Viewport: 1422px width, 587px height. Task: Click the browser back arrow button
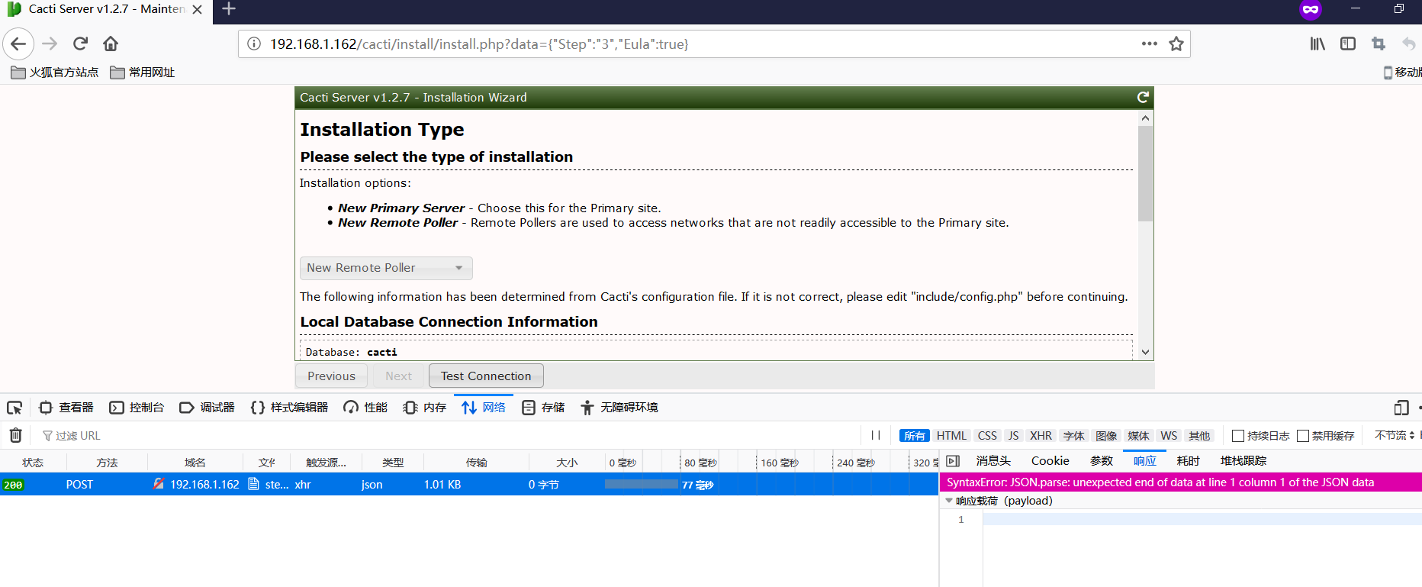[x=18, y=44]
